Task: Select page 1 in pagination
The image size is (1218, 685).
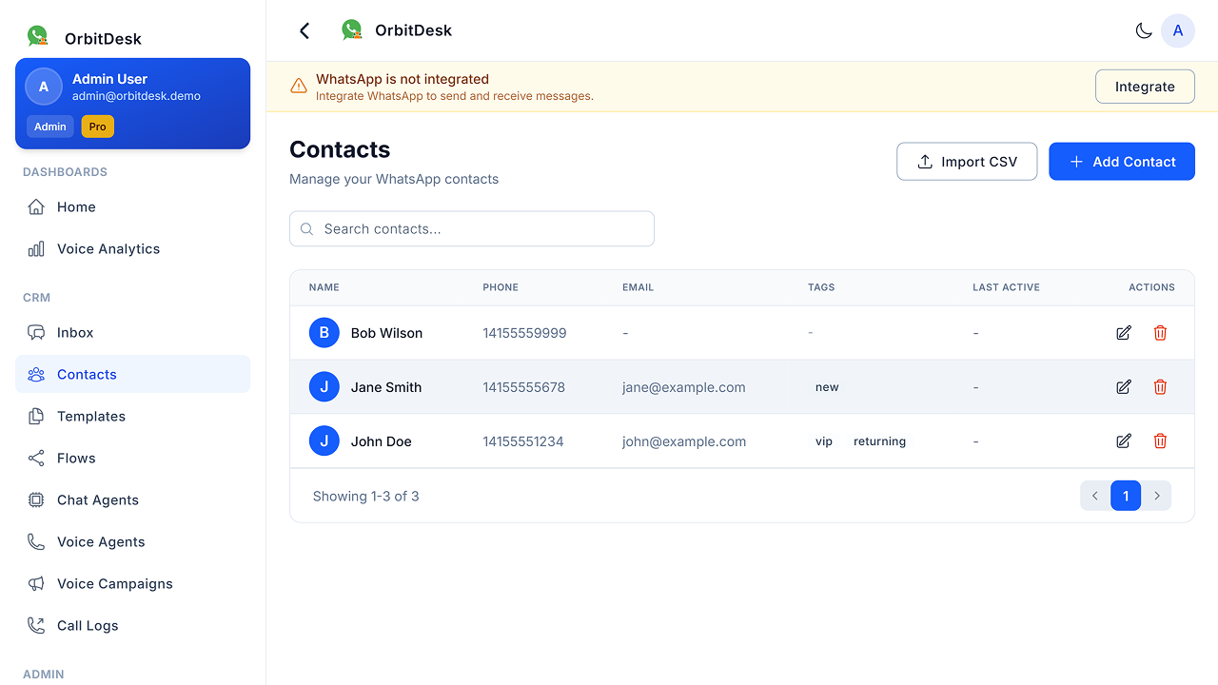Action: 1126,496
